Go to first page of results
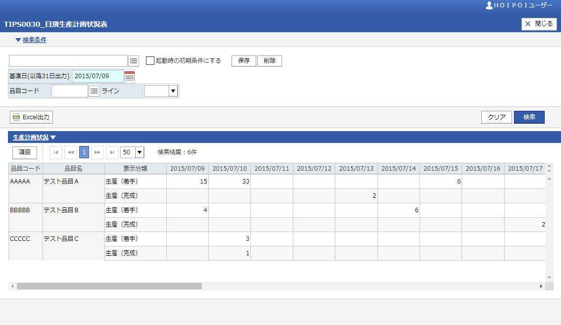 [56, 152]
